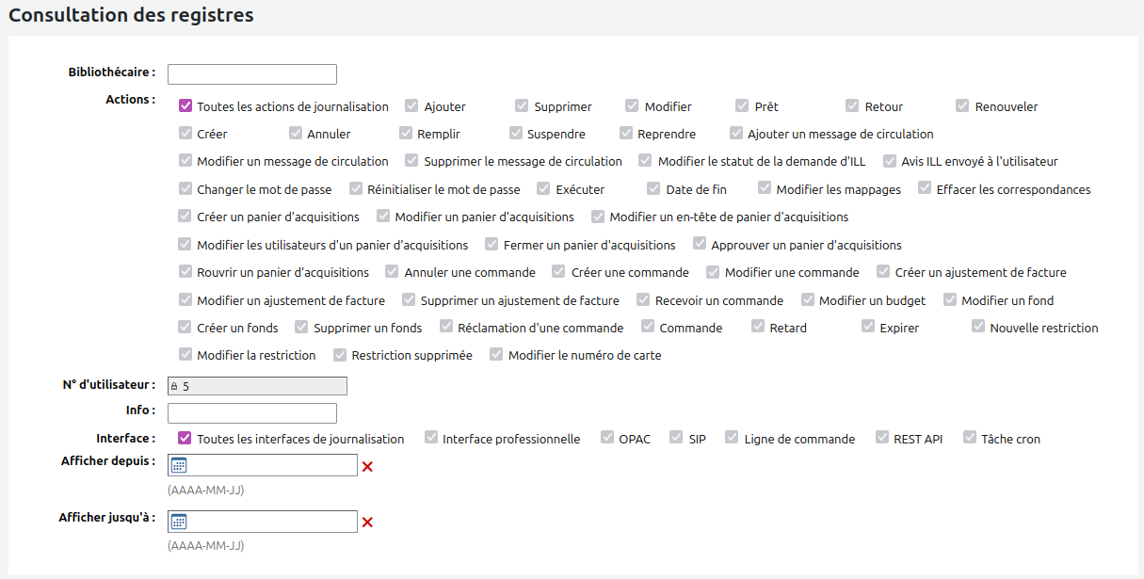Toggle Effacer les correspondances checkbox
Image resolution: width=1144 pixels, height=579 pixels.
(x=925, y=189)
